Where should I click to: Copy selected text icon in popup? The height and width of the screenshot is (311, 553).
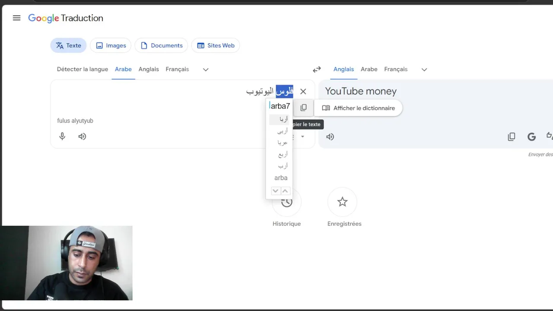pyautogui.click(x=303, y=108)
